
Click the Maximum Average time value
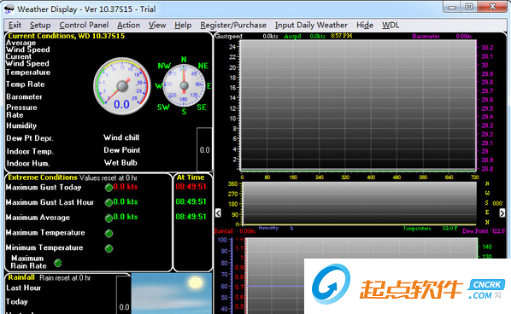coord(191,217)
